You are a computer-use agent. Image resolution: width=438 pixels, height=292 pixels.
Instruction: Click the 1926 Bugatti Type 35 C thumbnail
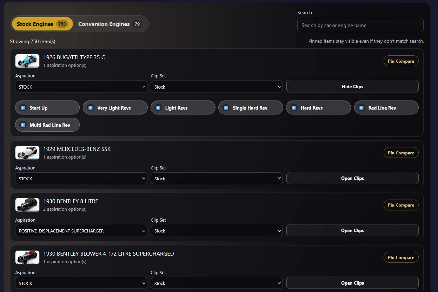coord(27,61)
